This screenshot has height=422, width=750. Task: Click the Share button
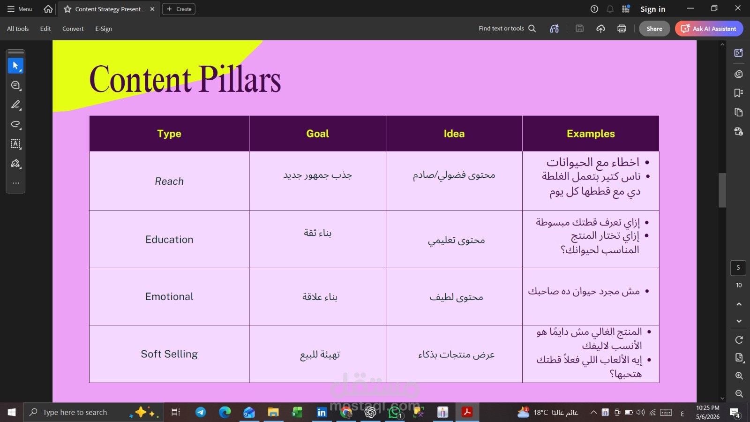(654, 29)
